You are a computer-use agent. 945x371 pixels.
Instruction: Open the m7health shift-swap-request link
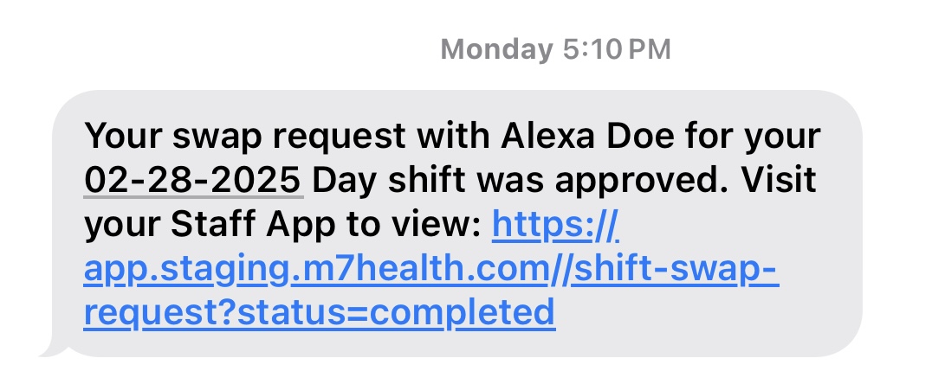click(x=431, y=269)
